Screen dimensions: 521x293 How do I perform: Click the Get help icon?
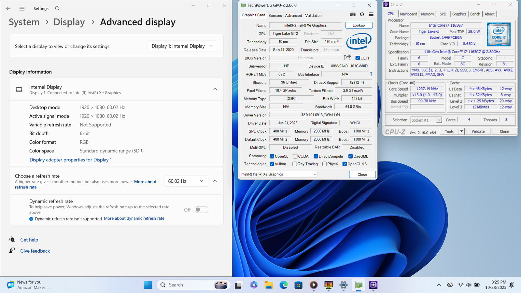12,240
